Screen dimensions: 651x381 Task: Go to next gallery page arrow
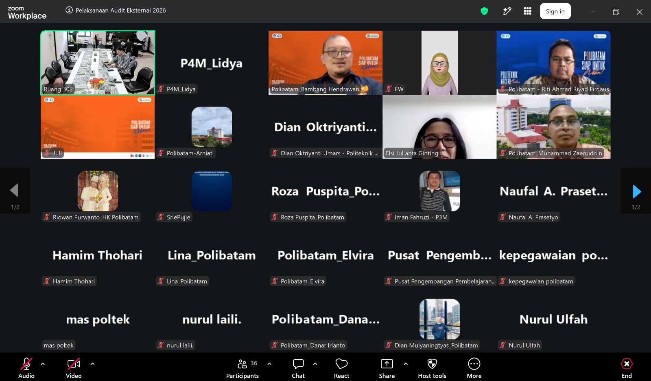636,191
